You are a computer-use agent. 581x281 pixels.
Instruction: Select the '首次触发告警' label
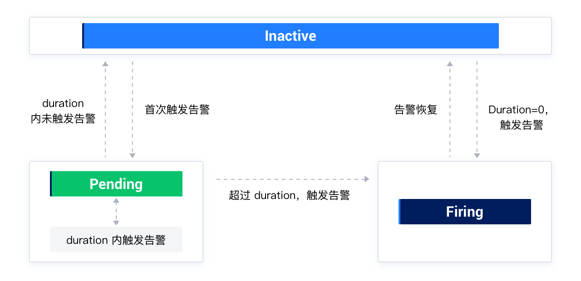(177, 110)
